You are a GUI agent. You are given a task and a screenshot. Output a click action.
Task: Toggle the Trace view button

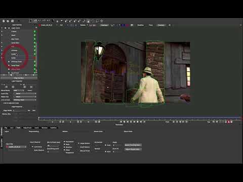pos(151,25)
